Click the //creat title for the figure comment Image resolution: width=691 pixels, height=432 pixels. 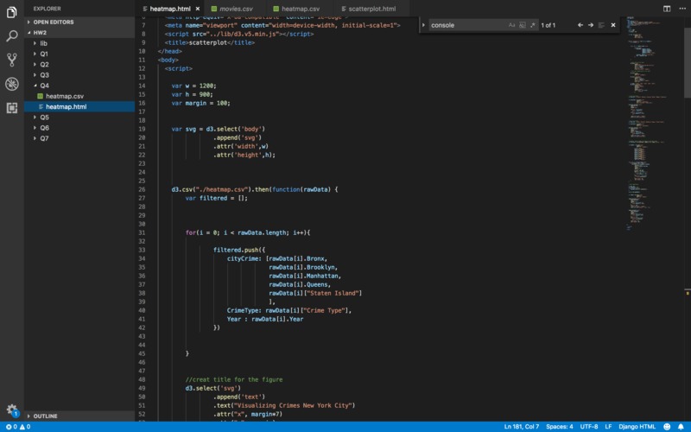point(234,379)
